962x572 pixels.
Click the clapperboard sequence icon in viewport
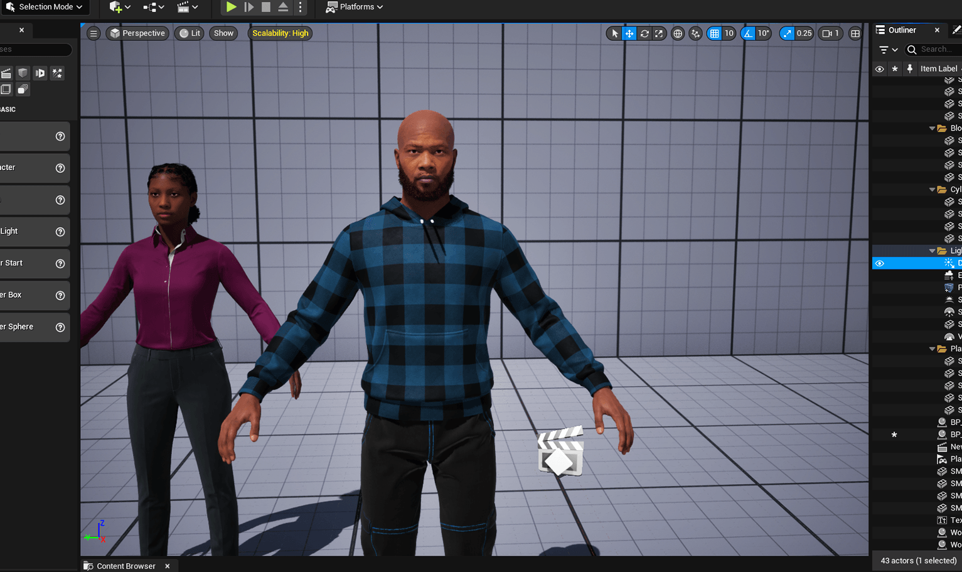coord(560,451)
